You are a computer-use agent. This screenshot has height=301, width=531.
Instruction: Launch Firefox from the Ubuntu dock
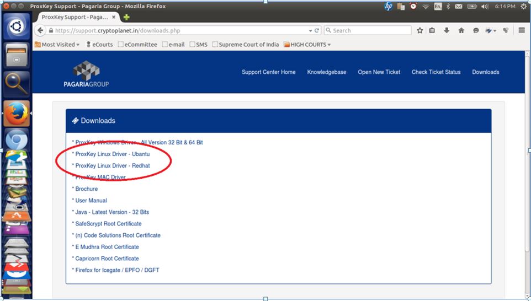tap(16, 114)
